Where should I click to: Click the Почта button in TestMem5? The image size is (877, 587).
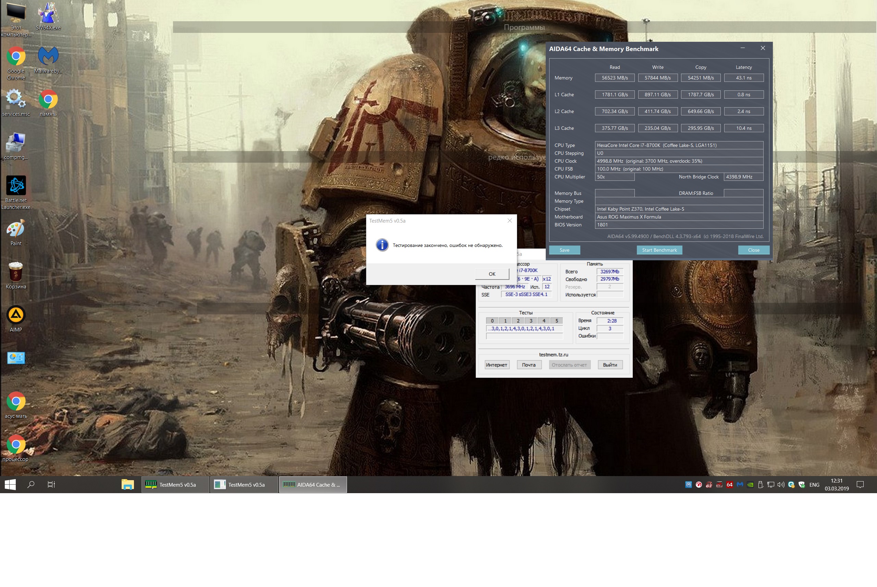coord(529,365)
